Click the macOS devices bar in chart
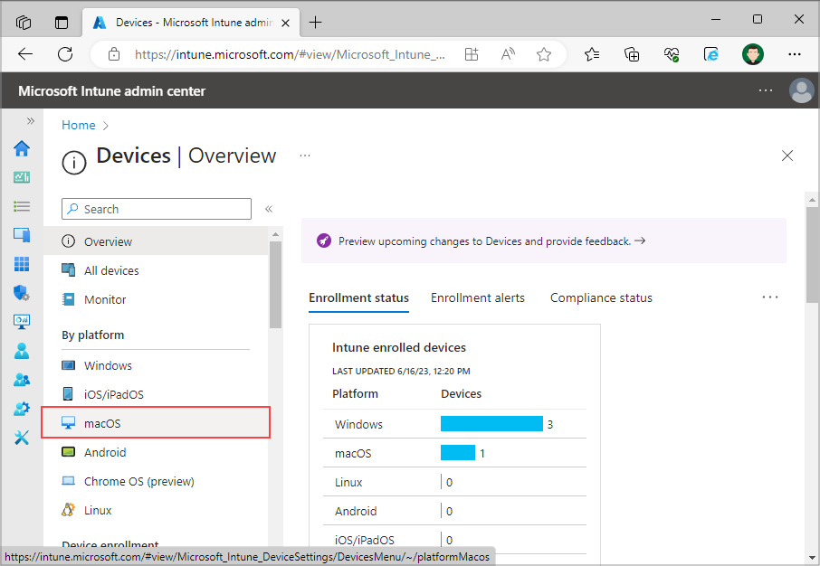The image size is (820, 566). (458, 453)
